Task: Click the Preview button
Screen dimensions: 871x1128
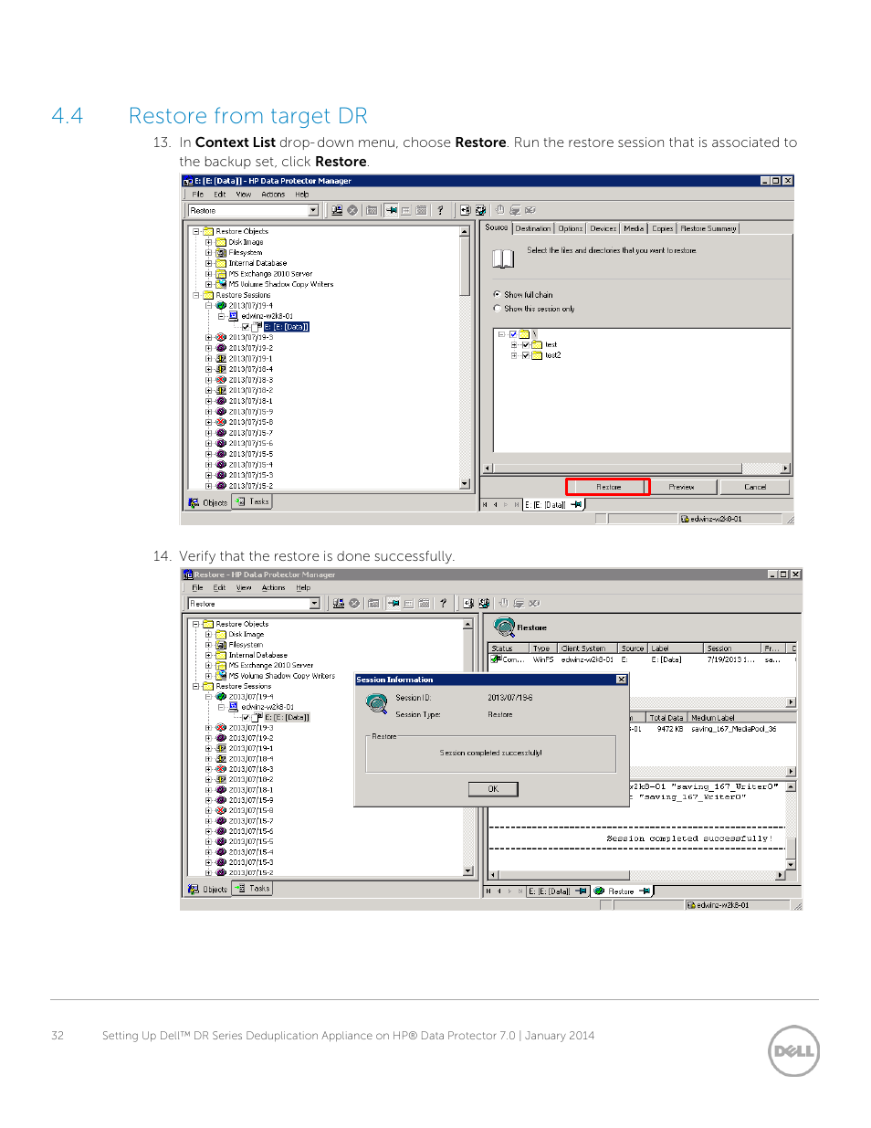Action: (x=681, y=487)
